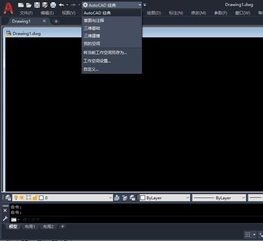The width and height of the screenshot is (263, 241).
Task: Toggle grid display in status bar
Action: tap(248, 234)
